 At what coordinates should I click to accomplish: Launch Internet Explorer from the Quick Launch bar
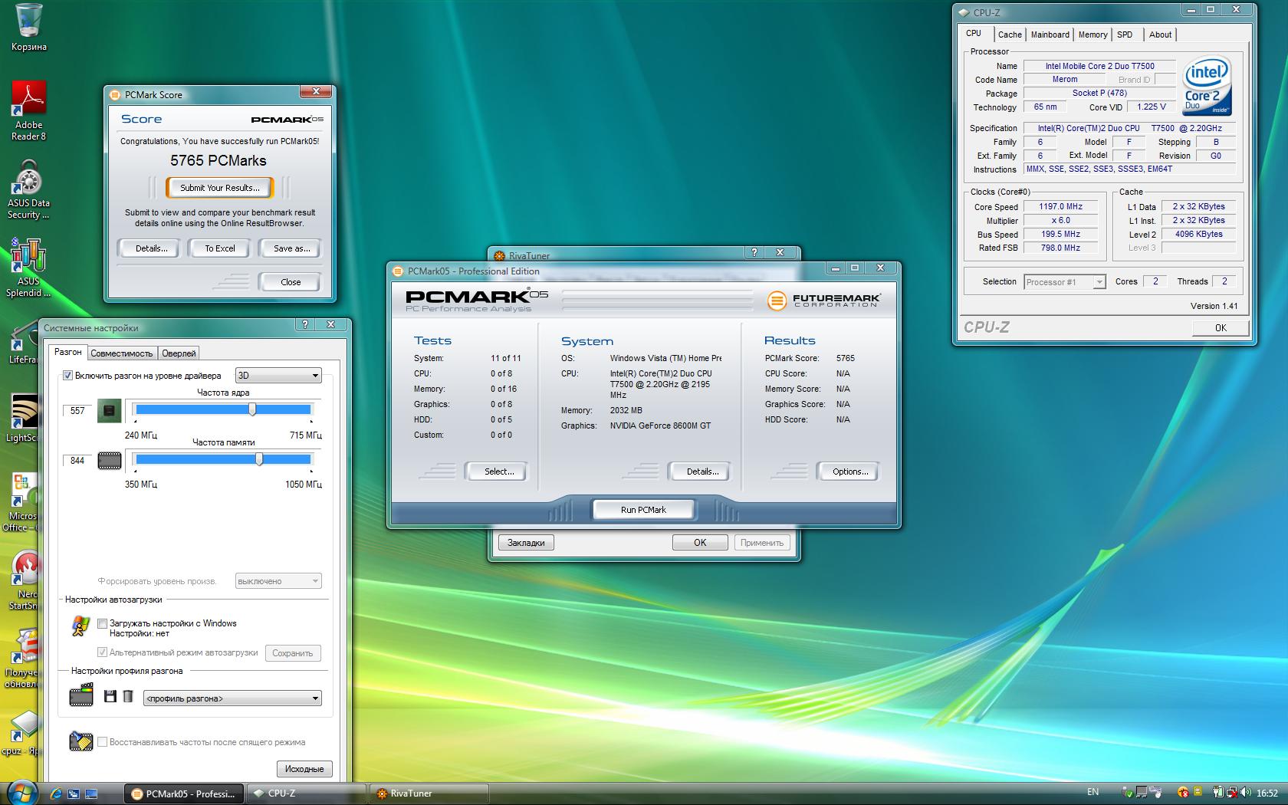click(55, 793)
